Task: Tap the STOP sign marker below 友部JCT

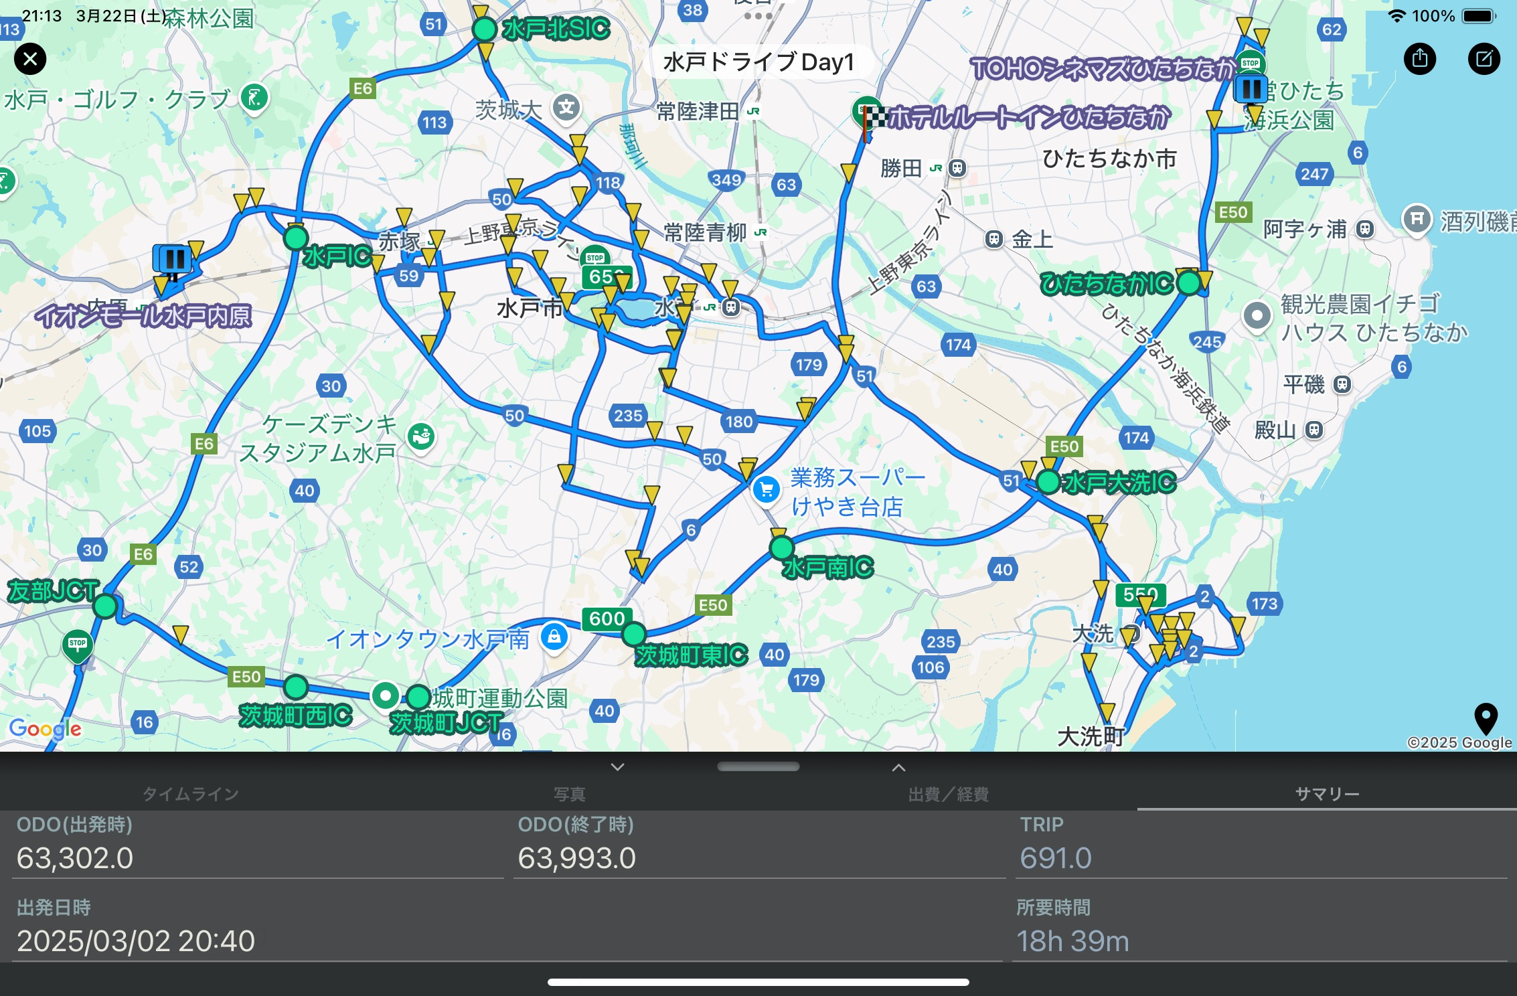Action: 78,645
